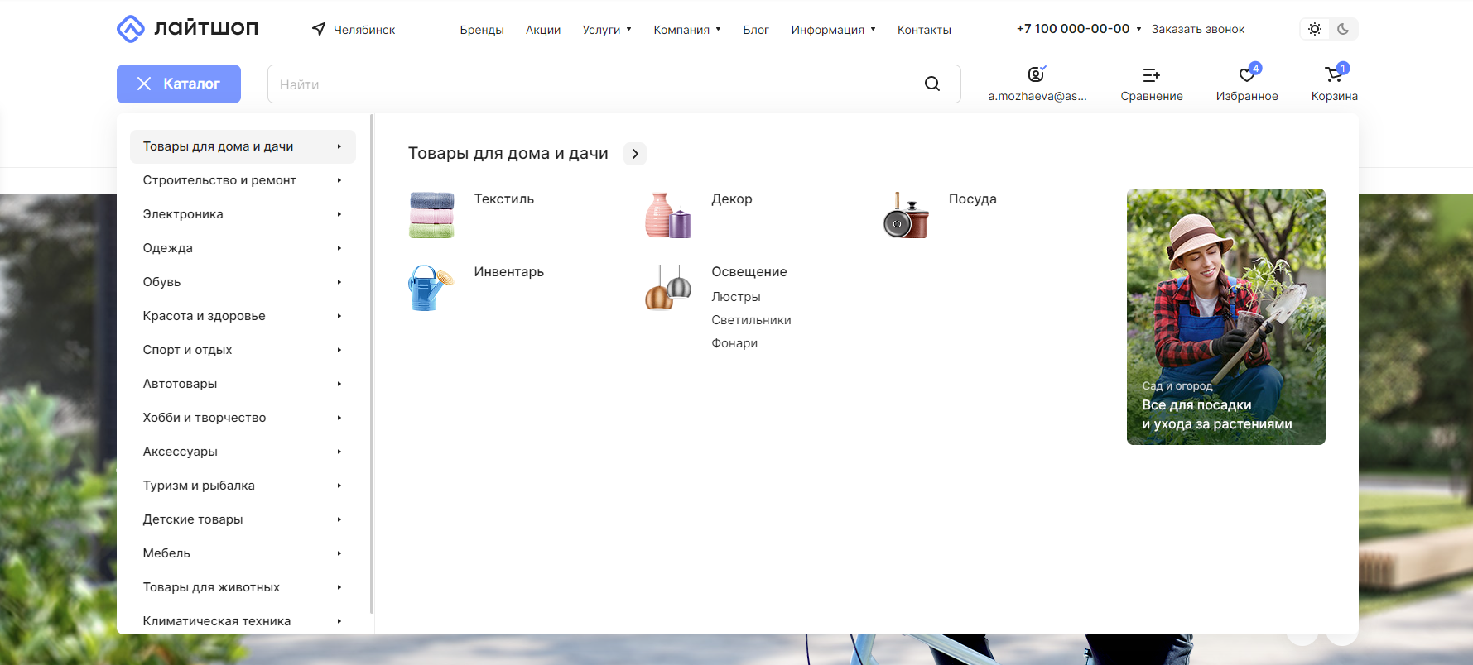
Task: Select Хобби и творчество category
Action: pyautogui.click(x=243, y=418)
